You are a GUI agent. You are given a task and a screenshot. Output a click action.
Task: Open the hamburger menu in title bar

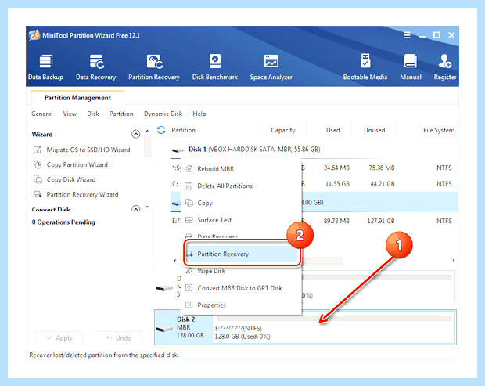407,35
